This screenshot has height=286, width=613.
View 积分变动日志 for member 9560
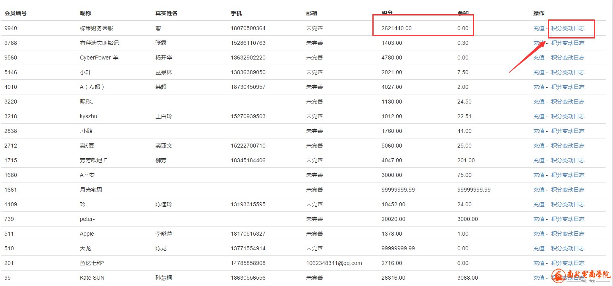pos(568,58)
